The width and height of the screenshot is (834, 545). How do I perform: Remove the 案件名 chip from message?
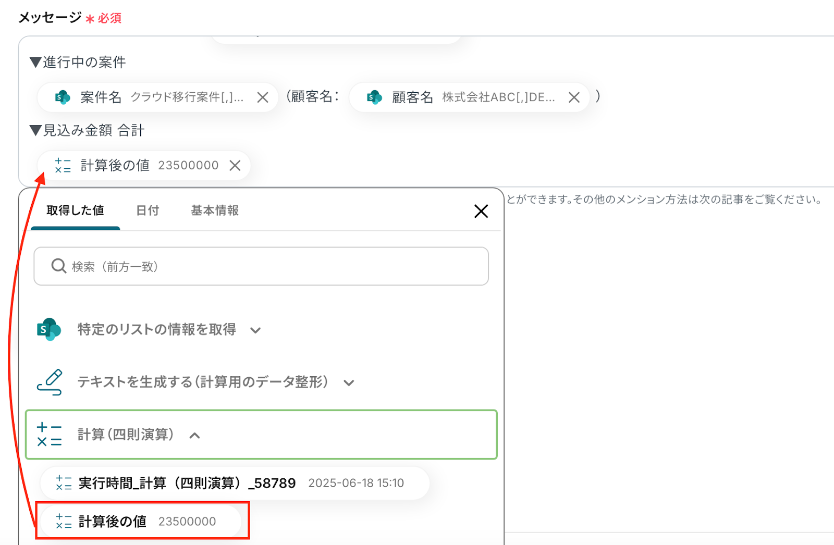tap(263, 97)
